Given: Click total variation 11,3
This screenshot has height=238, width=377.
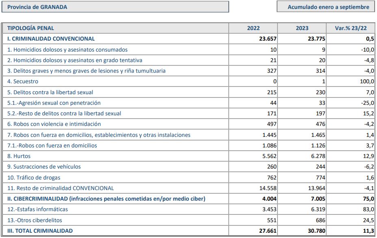Looking at the screenshot, I should pyautogui.click(x=368, y=231).
